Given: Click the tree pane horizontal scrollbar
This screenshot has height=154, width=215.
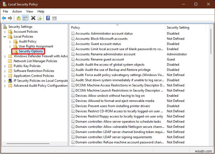Looking at the screenshot, I should 28,144.
